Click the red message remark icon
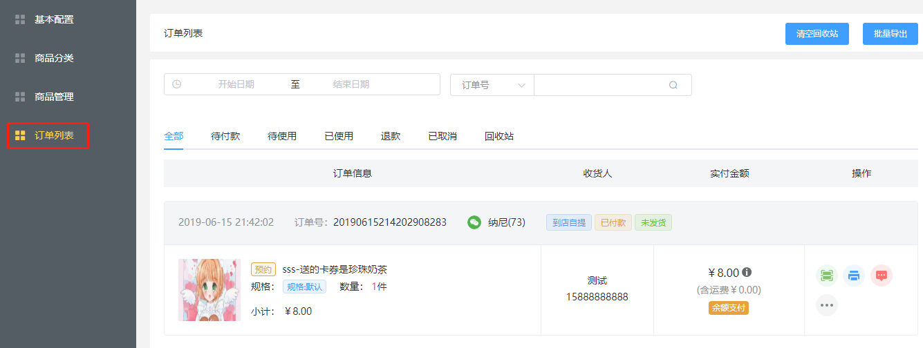The image size is (923, 348). click(882, 275)
